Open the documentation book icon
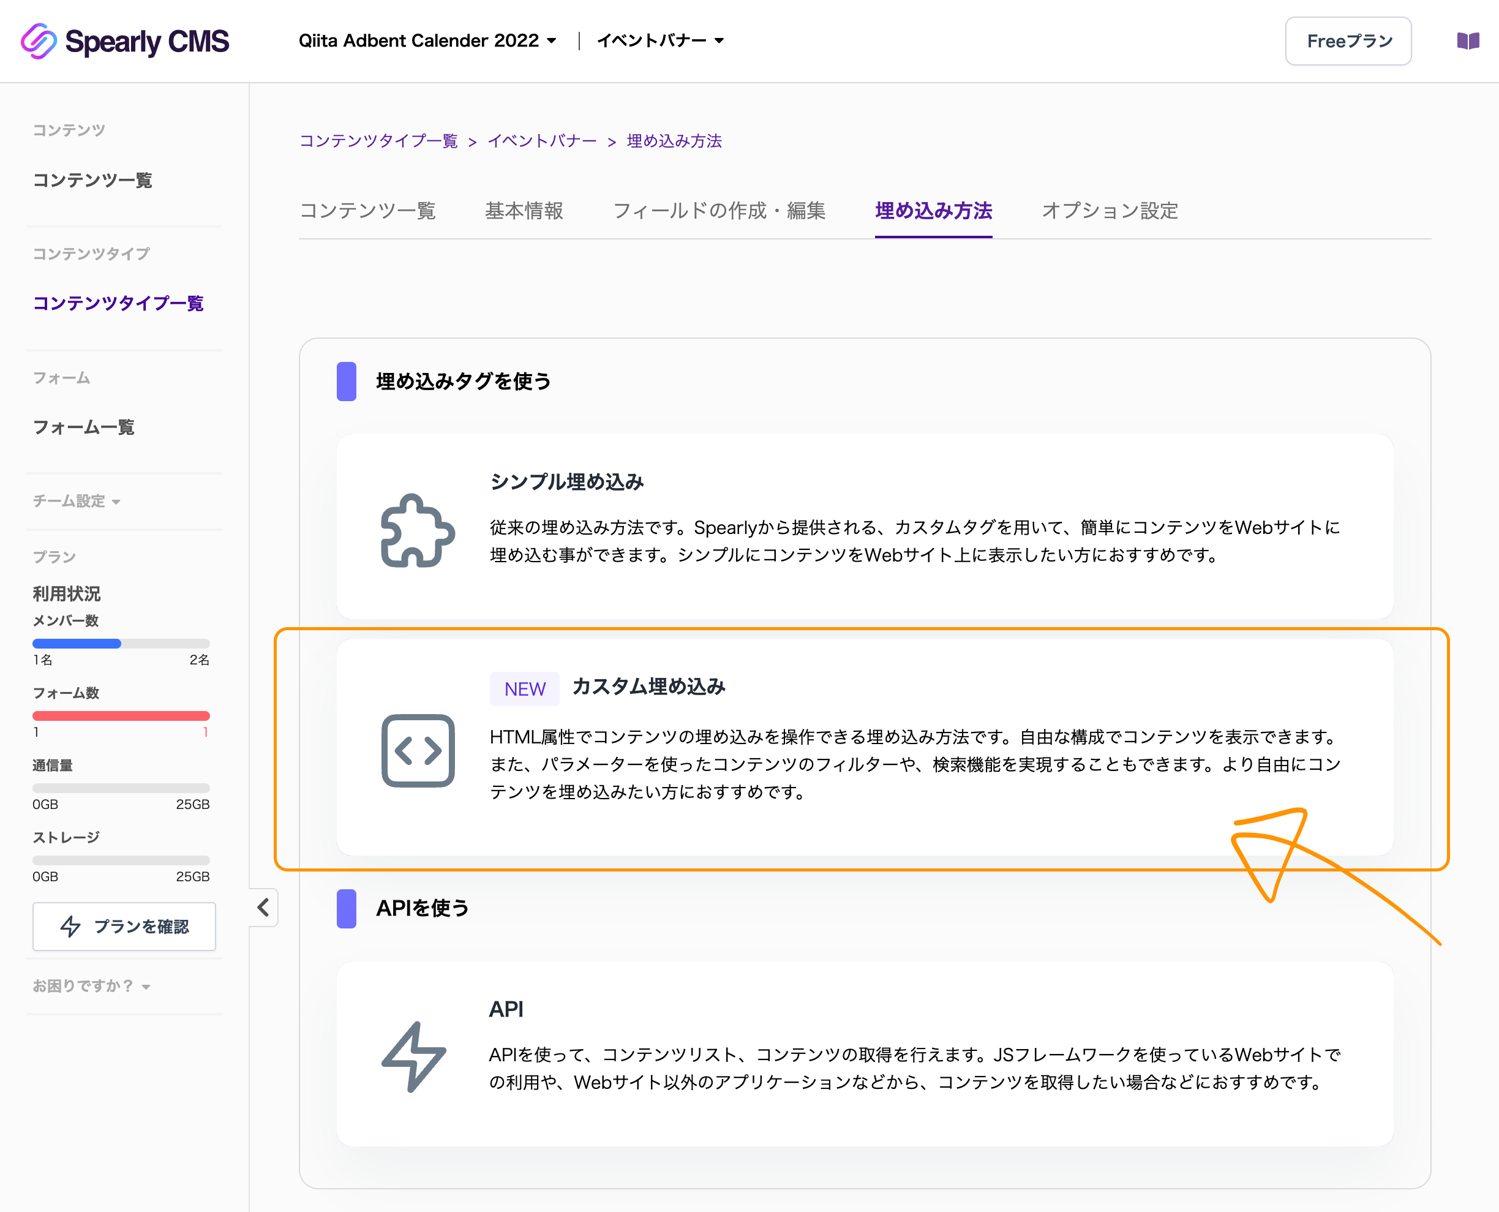The image size is (1499, 1212). [1468, 40]
